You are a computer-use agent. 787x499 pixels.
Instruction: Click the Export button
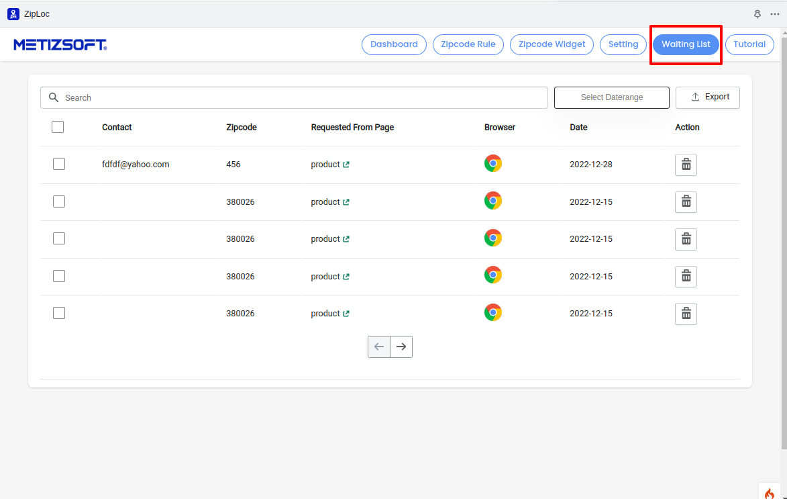(707, 97)
